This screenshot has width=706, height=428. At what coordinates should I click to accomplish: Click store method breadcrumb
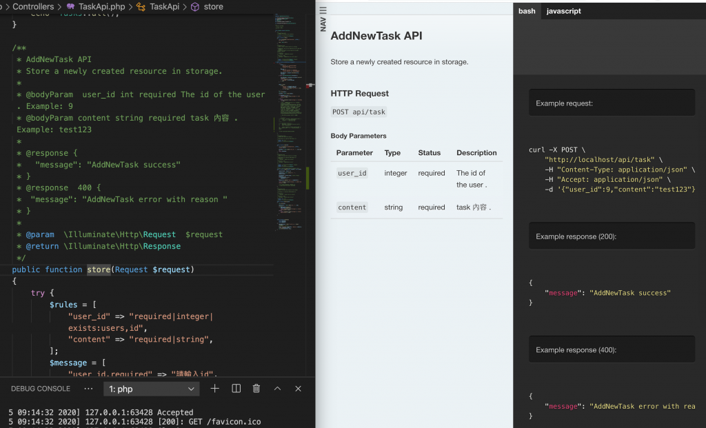214,7
